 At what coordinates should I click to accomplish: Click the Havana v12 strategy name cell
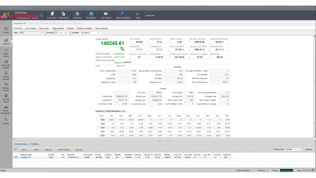[x=26, y=157]
